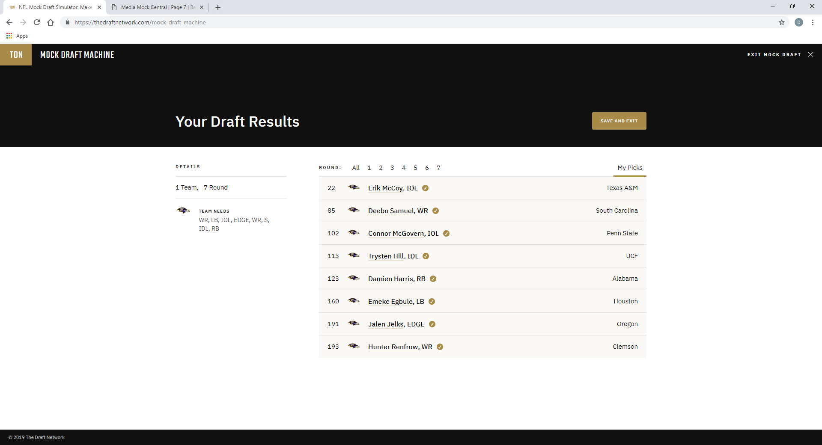This screenshot has width=822, height=445.
Task: Filter results to round 5
Action: [415, 168]
